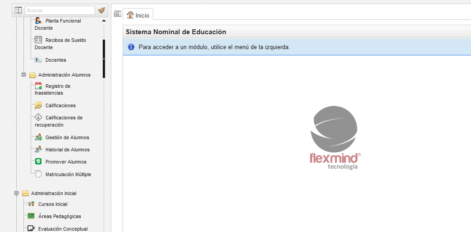Click the Matriculación Múltiple pages icon
The image size is (471, 232).
(x=38, y=174)
